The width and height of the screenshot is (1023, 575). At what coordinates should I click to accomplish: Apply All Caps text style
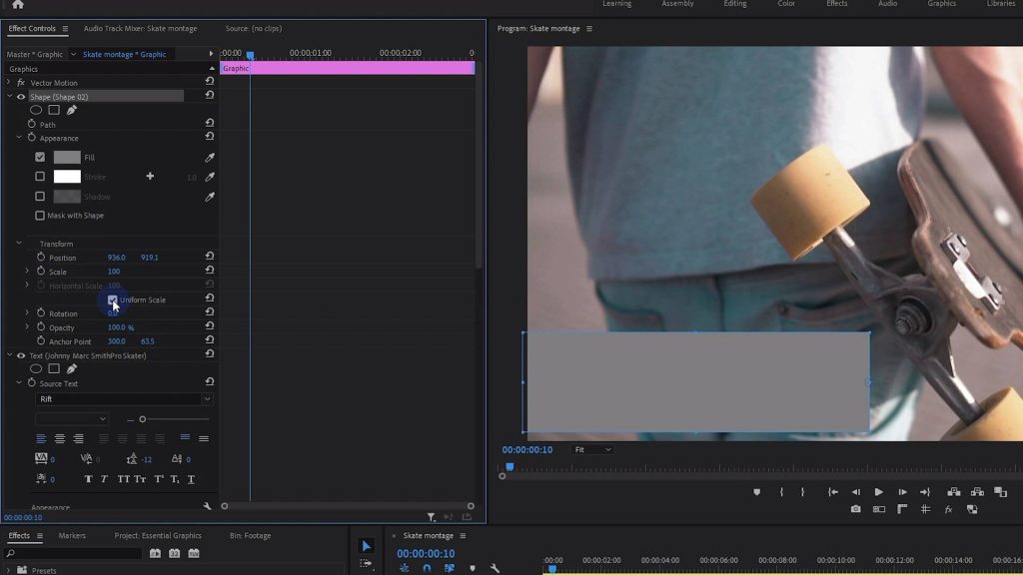(x=123, y=479)
